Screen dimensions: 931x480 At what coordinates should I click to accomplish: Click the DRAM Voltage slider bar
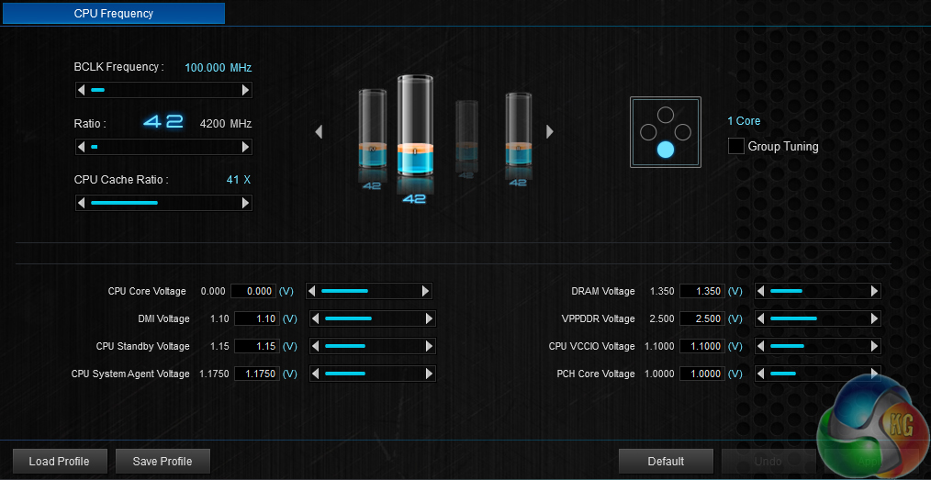[817, 291]
